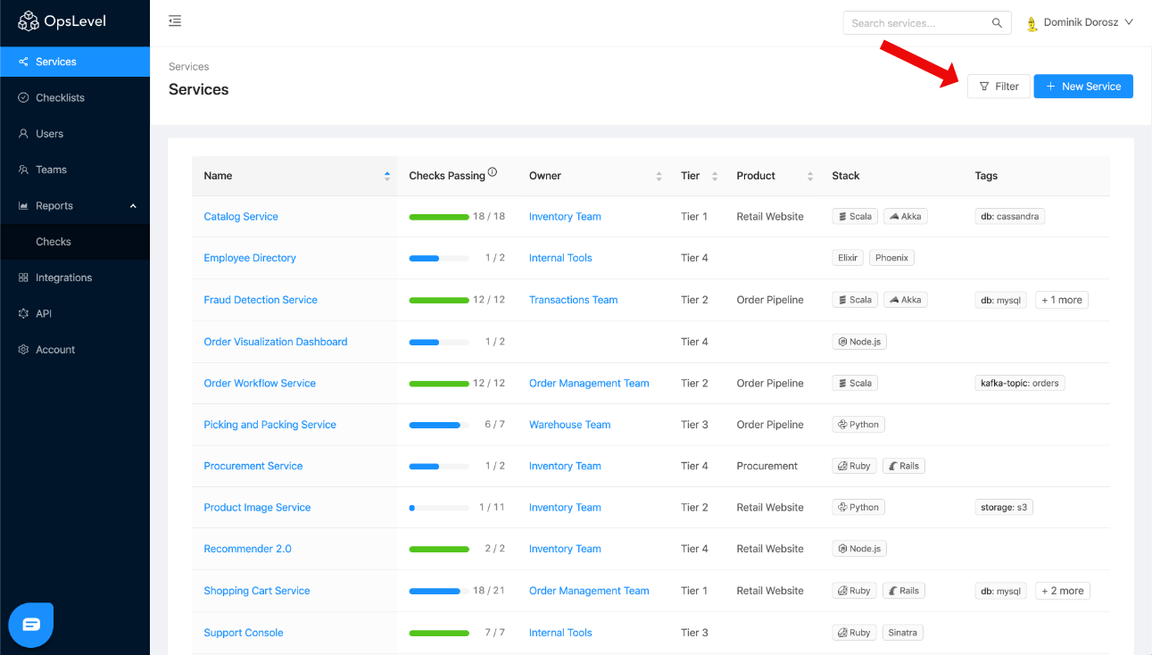Expand '+ 2 more' tags for Shopping Cart
1152x655 pixels.
1063,591
